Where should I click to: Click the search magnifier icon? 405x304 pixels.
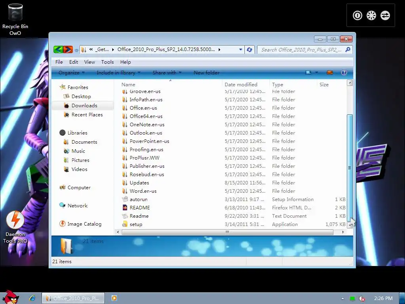[x=348, y=49]
